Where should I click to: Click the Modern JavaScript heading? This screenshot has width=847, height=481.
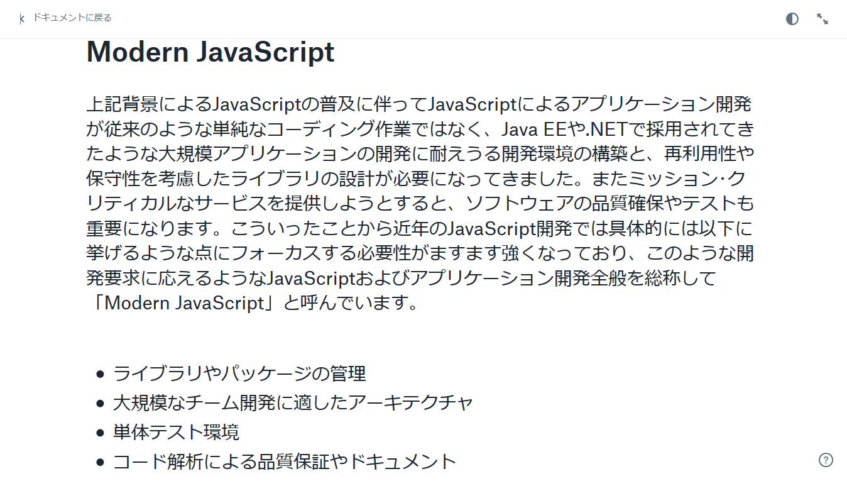(210, 52)
